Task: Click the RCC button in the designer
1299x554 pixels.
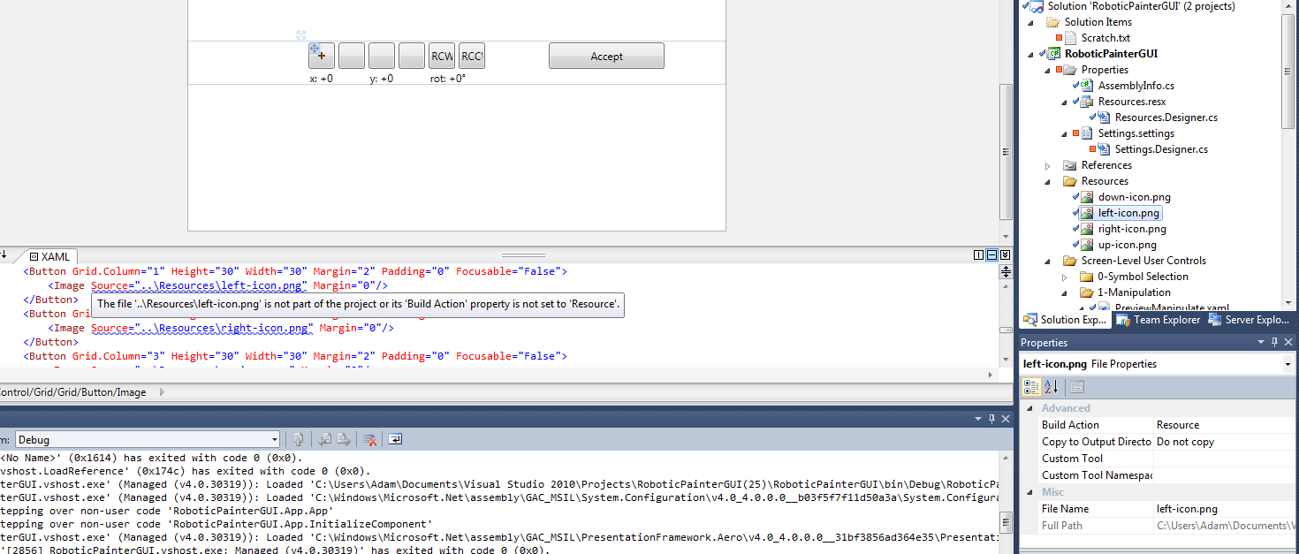Action: pyautogui.click(x=472, y=56)
